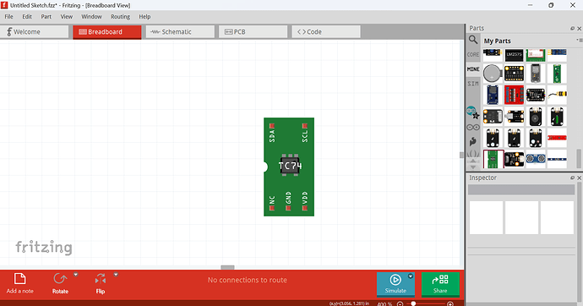Image resolution: width=583 pixels, height=306 pixels.
Task: Expand the Flip dropdown arrow
Action: pyautogui.click(x=116, y=275)
